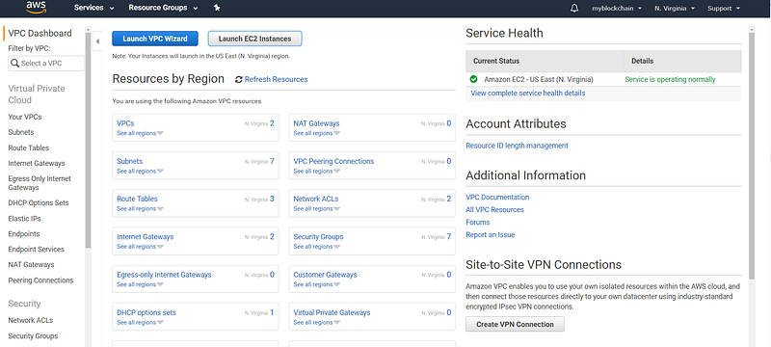Open sidebar NAT Gateways item
Image resolution: width=771 pixels, height=347 pixels.
pos(32,264)
